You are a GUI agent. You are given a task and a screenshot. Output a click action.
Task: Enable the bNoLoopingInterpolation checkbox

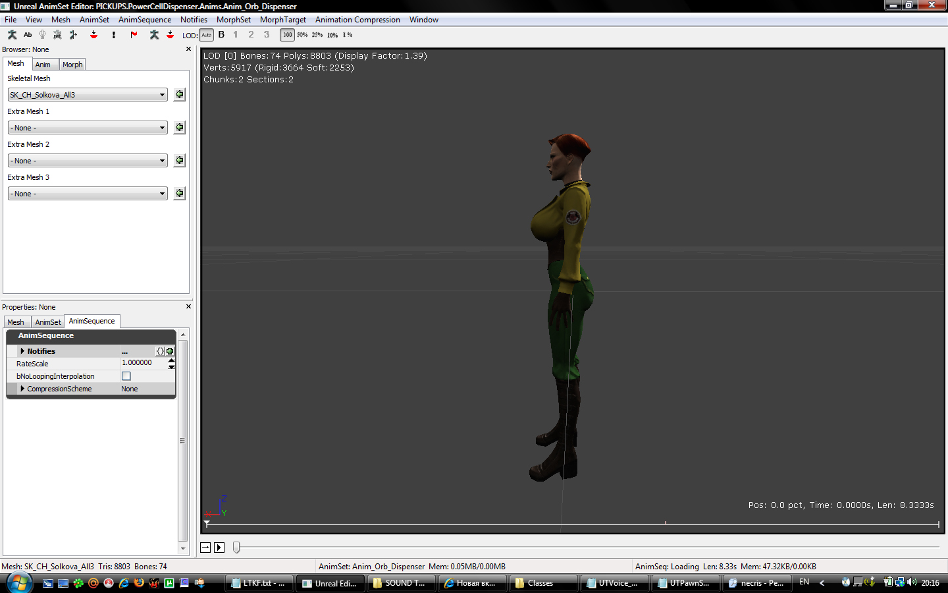tap(126, 376)
